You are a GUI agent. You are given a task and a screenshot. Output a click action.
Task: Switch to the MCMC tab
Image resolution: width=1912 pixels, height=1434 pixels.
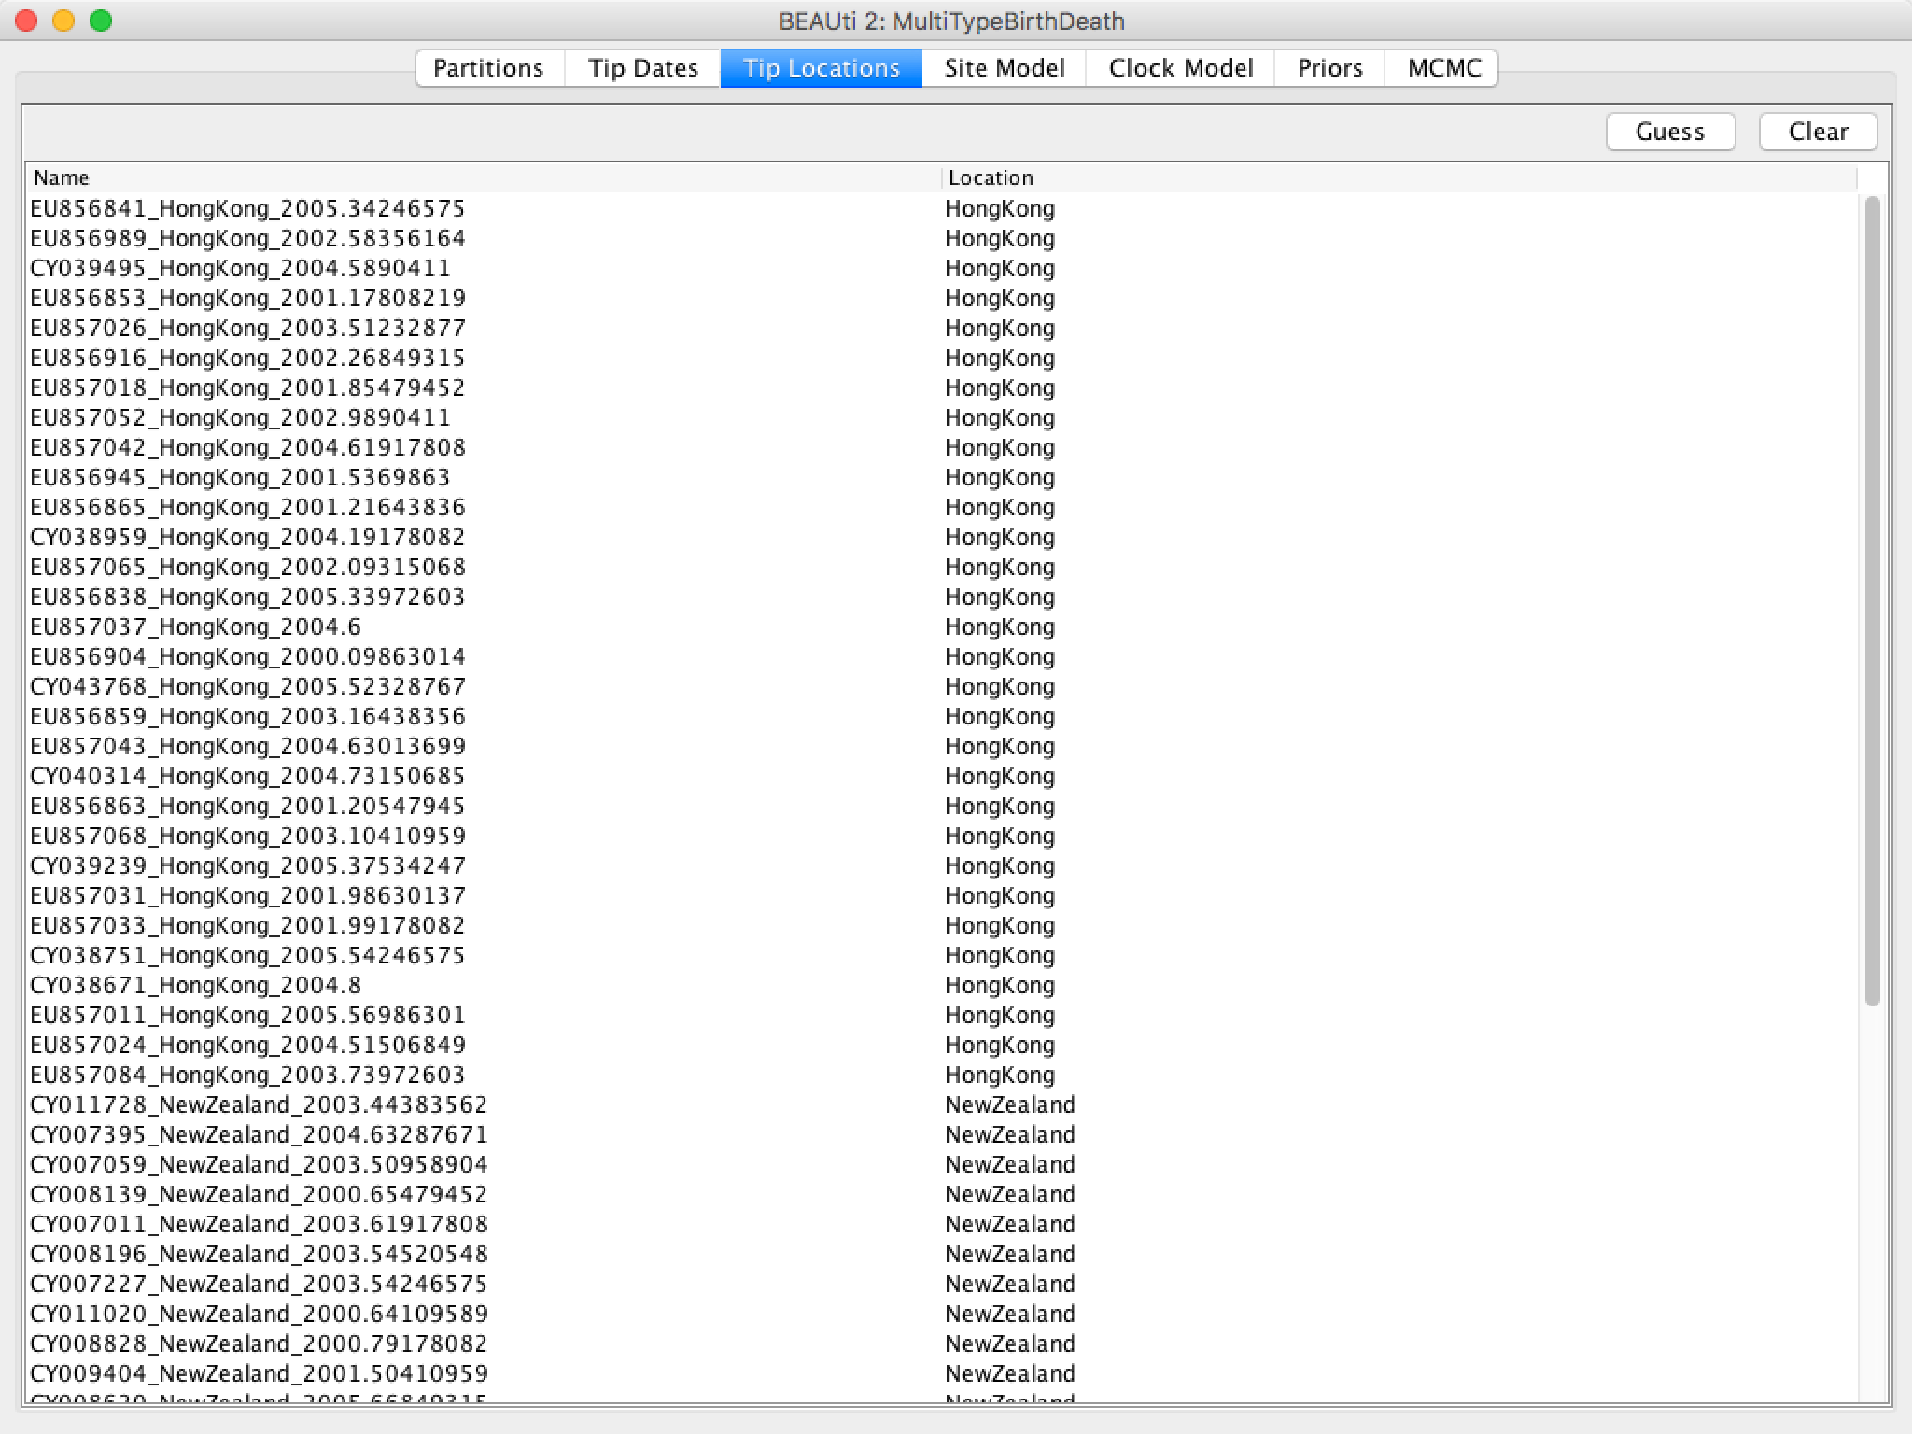coord(1443,68)
